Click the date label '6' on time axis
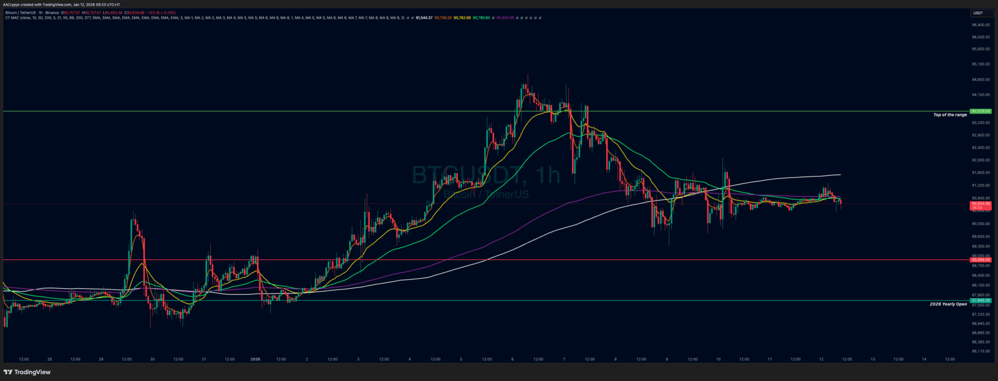998x381 pixels. tap(512, 359)
